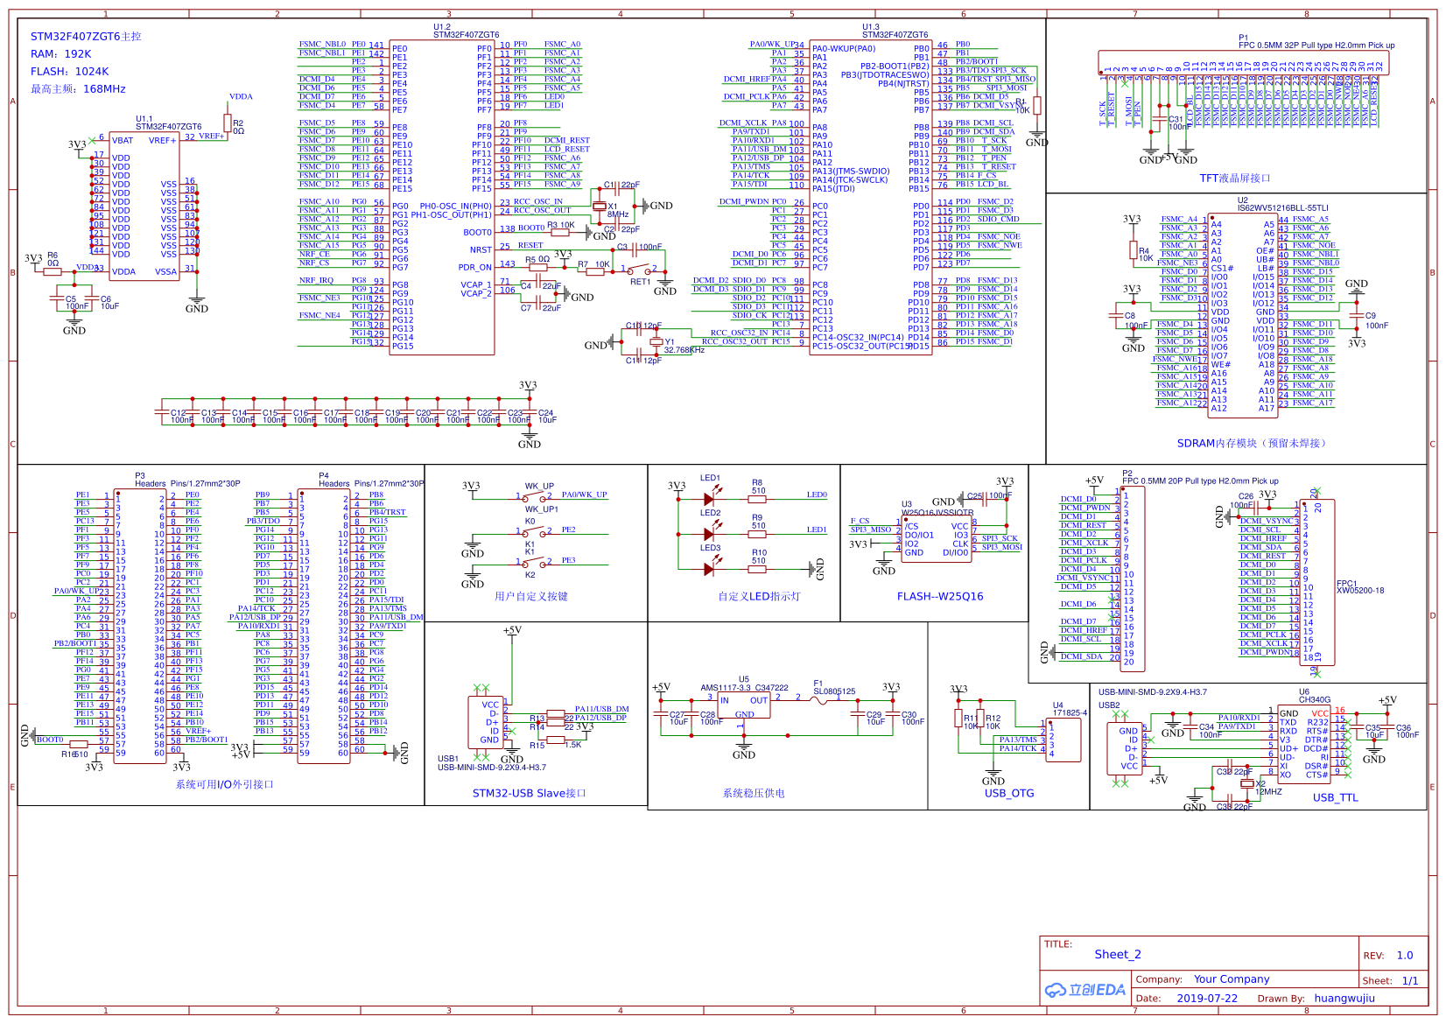1446x1024 pixels.
Task: Click the 'TFT液晶屏接口' section label
Action: coord(1234,179)
